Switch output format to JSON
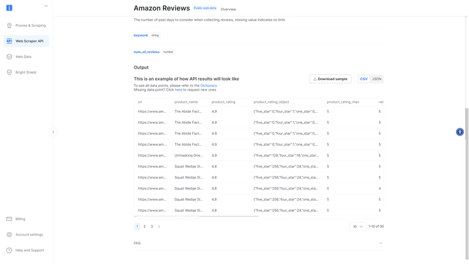The width and height of the screenshot is (469, 264). click(x=377, y=79)
